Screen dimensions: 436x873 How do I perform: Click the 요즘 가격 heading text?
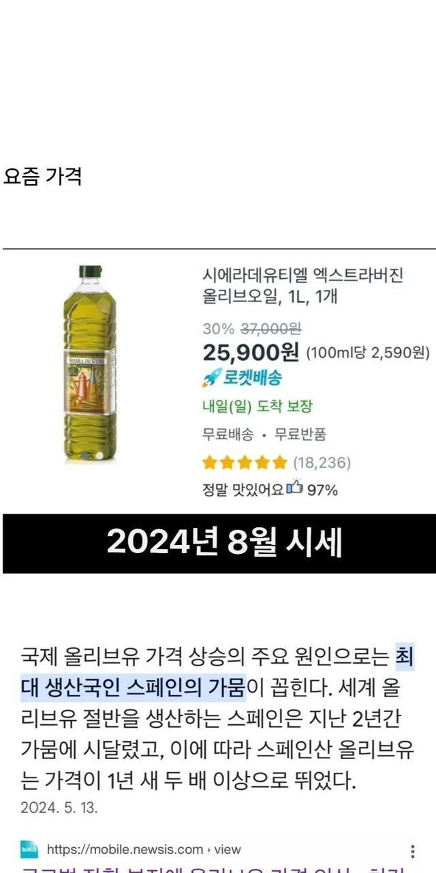(43, 177)
